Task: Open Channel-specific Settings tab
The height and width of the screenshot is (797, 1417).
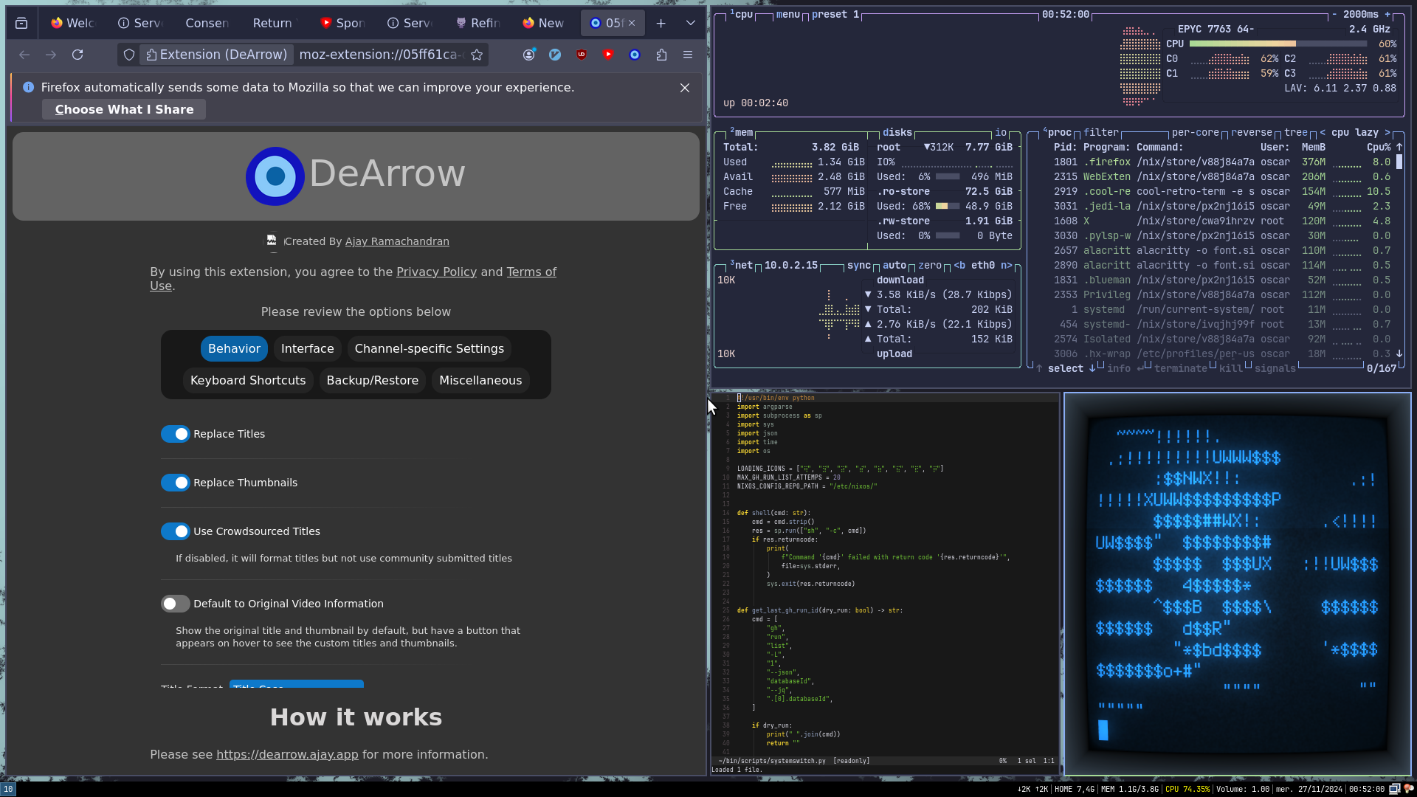Action: point(430,349)
